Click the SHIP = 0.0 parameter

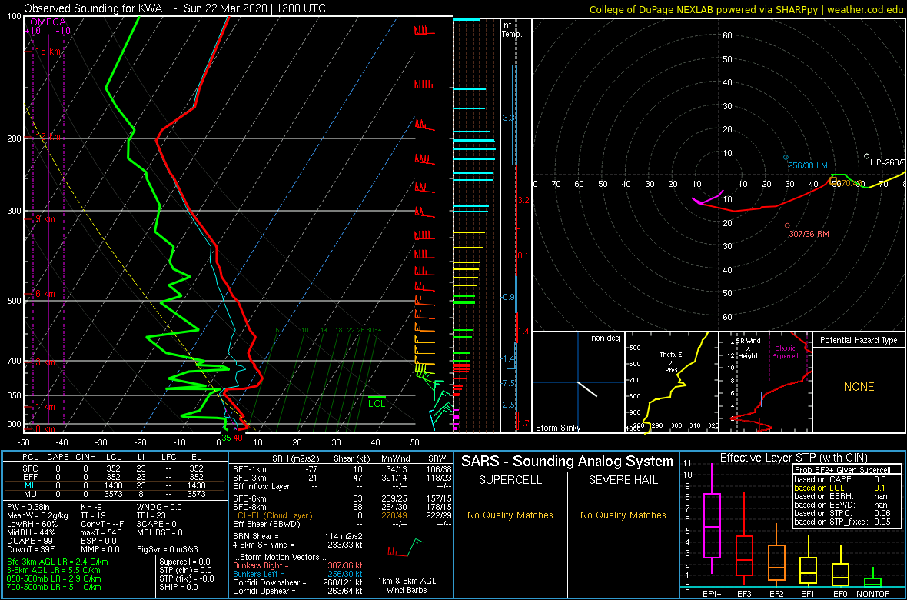pos(179,587)
